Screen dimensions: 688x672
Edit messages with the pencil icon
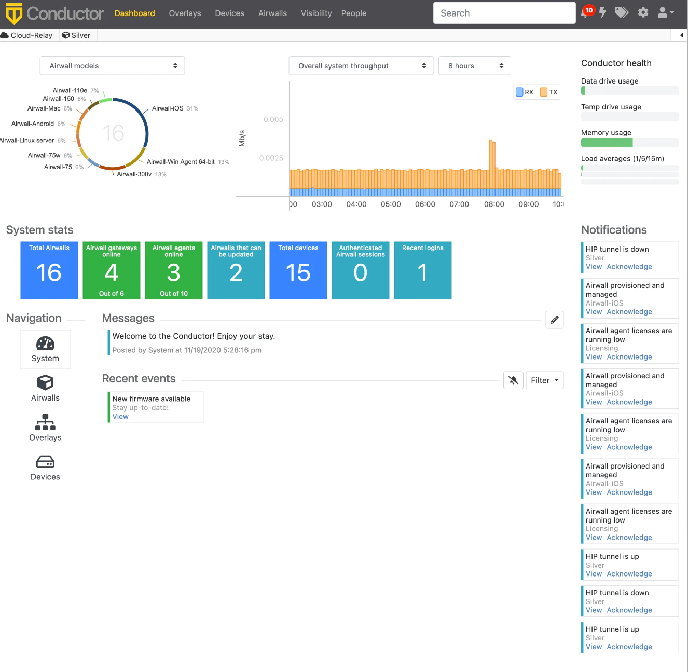(555, 320)
